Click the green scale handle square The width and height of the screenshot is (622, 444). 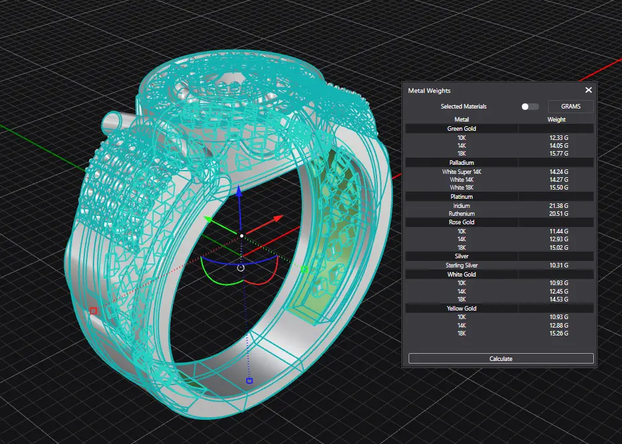point(304,269)
